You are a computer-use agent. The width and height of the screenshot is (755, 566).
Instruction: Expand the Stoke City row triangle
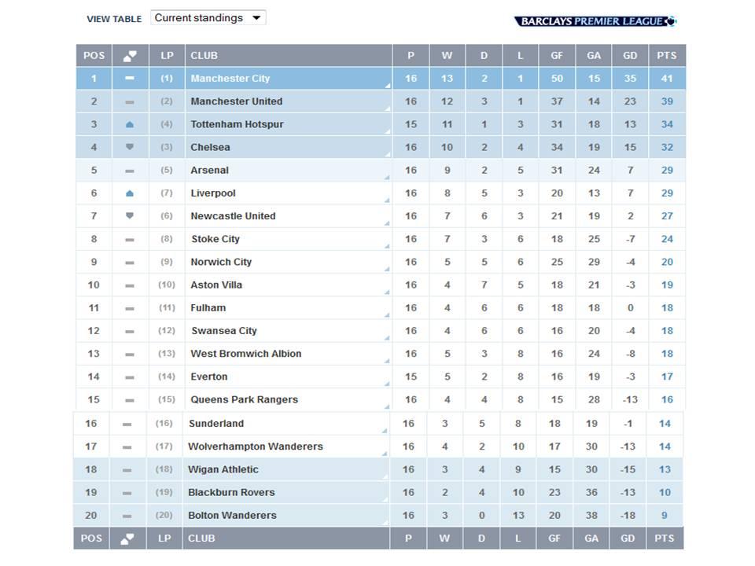click(387, 246)
